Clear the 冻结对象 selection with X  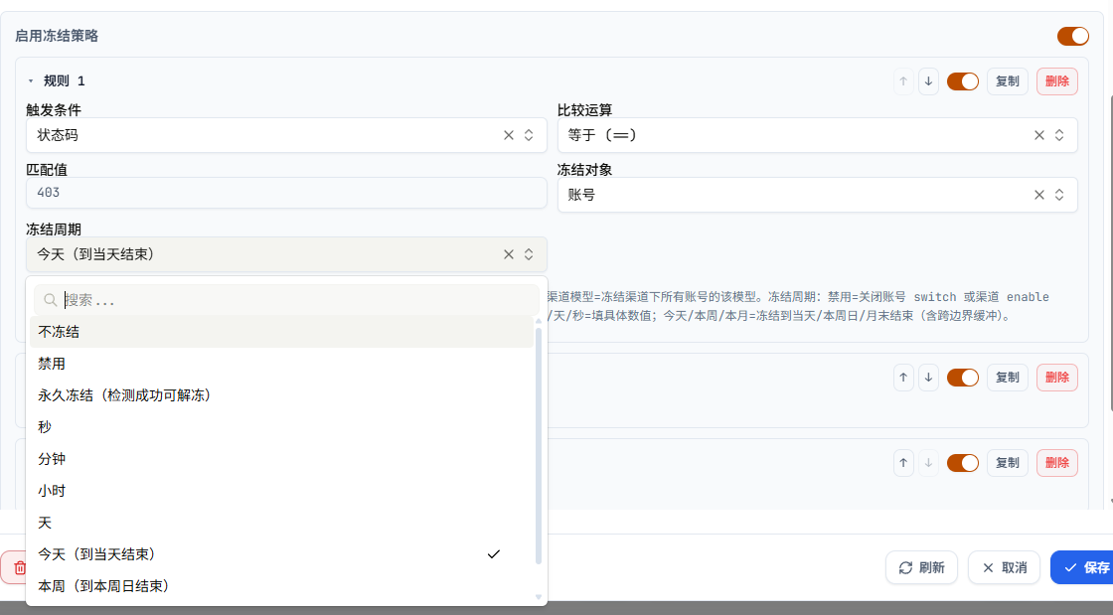click(1039, 195)
